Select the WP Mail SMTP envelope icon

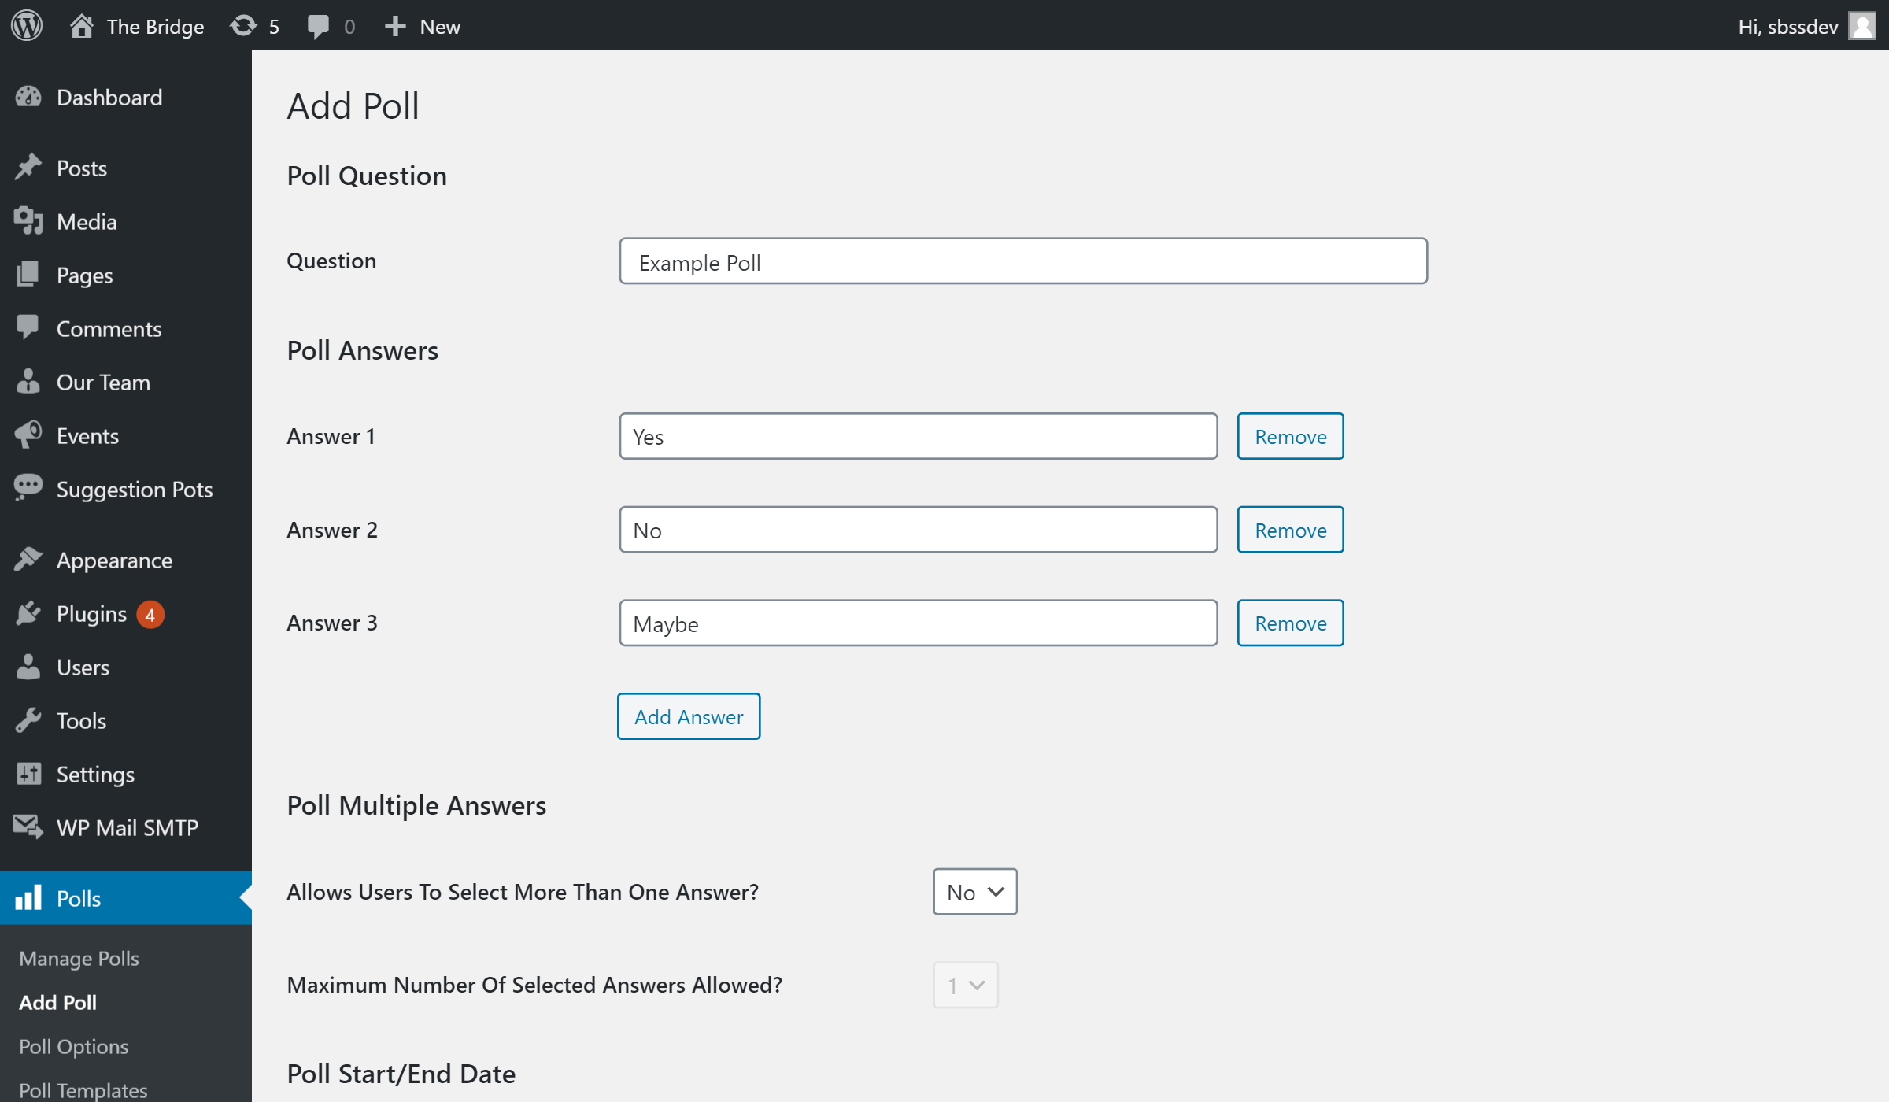[27, 827]
